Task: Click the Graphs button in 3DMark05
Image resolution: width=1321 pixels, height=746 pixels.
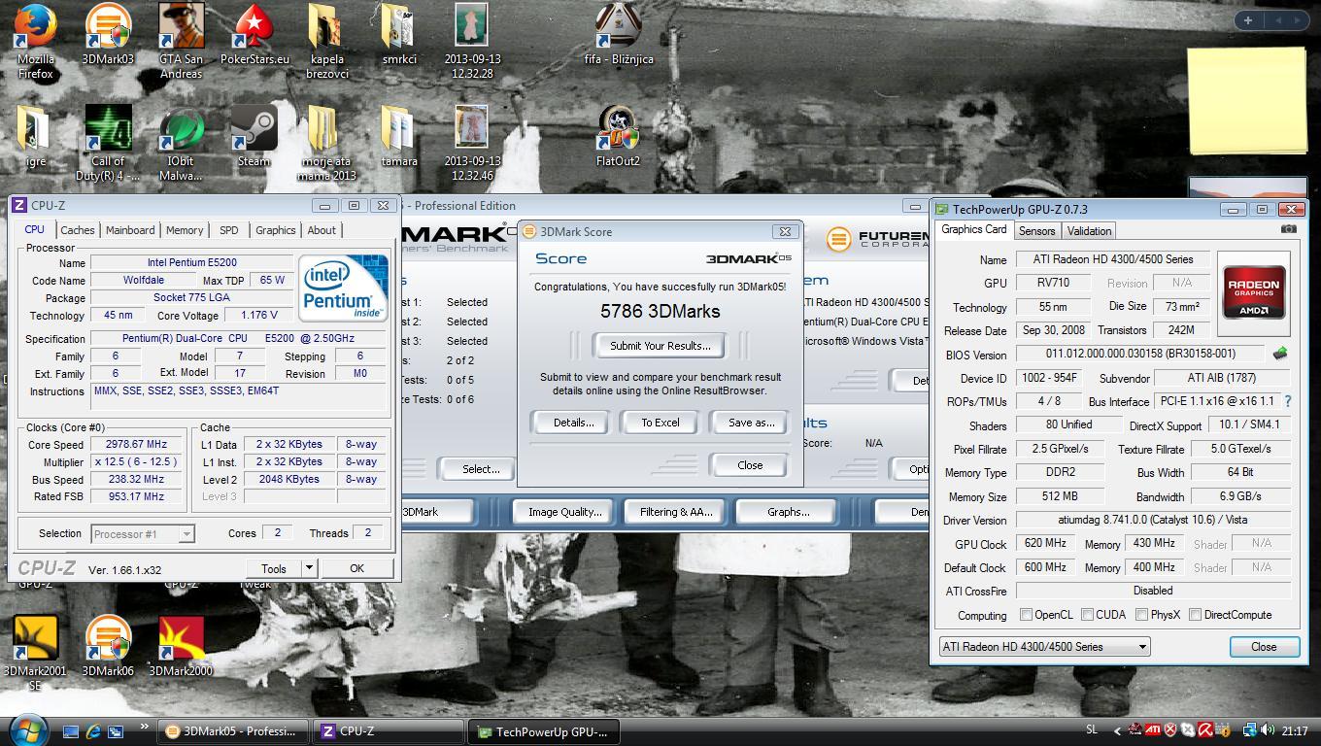Action: (x=788, y=512)
